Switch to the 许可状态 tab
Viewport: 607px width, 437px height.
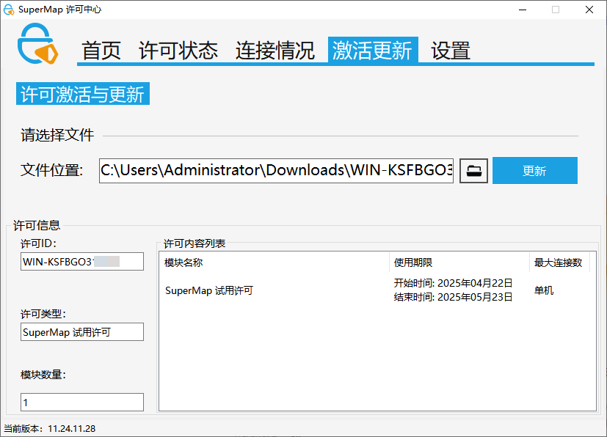pos(178,51)
